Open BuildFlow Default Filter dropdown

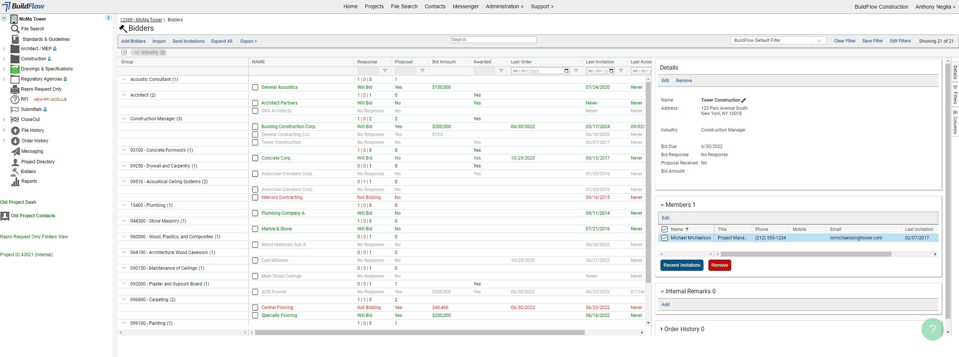[778, 40]
